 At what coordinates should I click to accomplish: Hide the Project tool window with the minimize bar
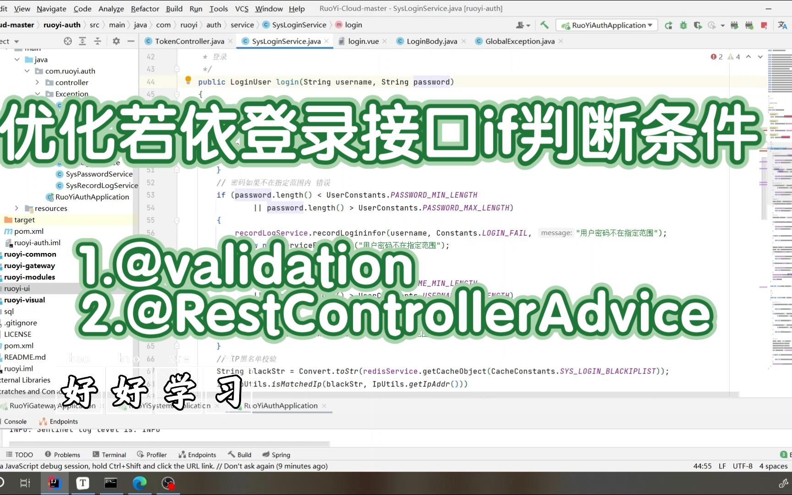131,41
